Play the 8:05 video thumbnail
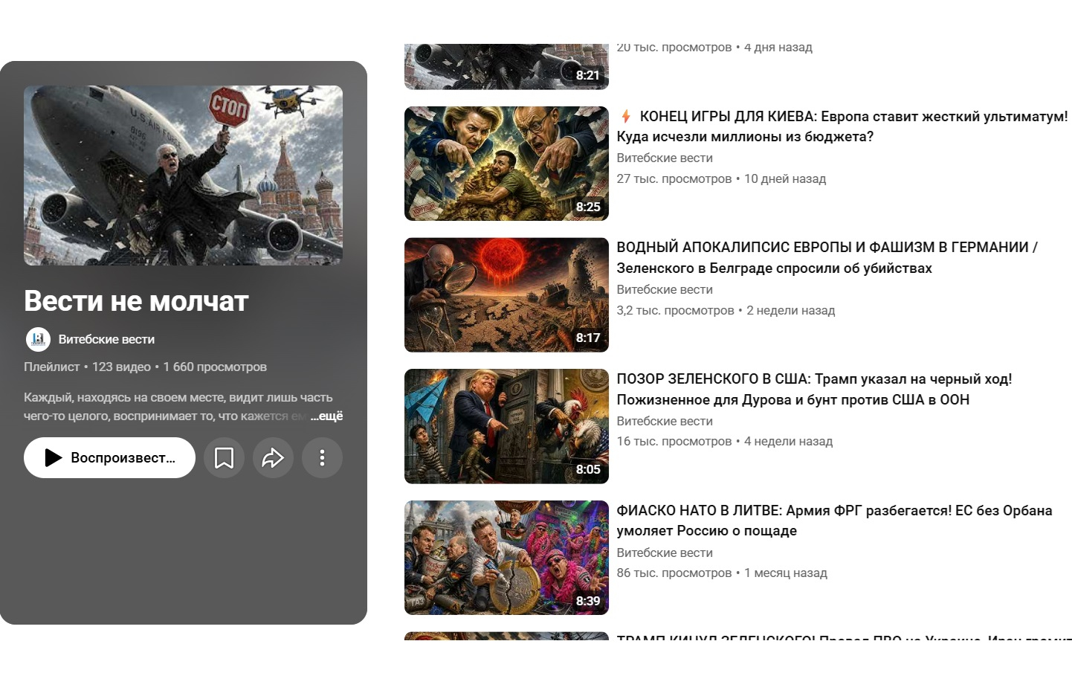This screenshot has height=699, width=1072. pyautogui.click(x=506, y=427)
